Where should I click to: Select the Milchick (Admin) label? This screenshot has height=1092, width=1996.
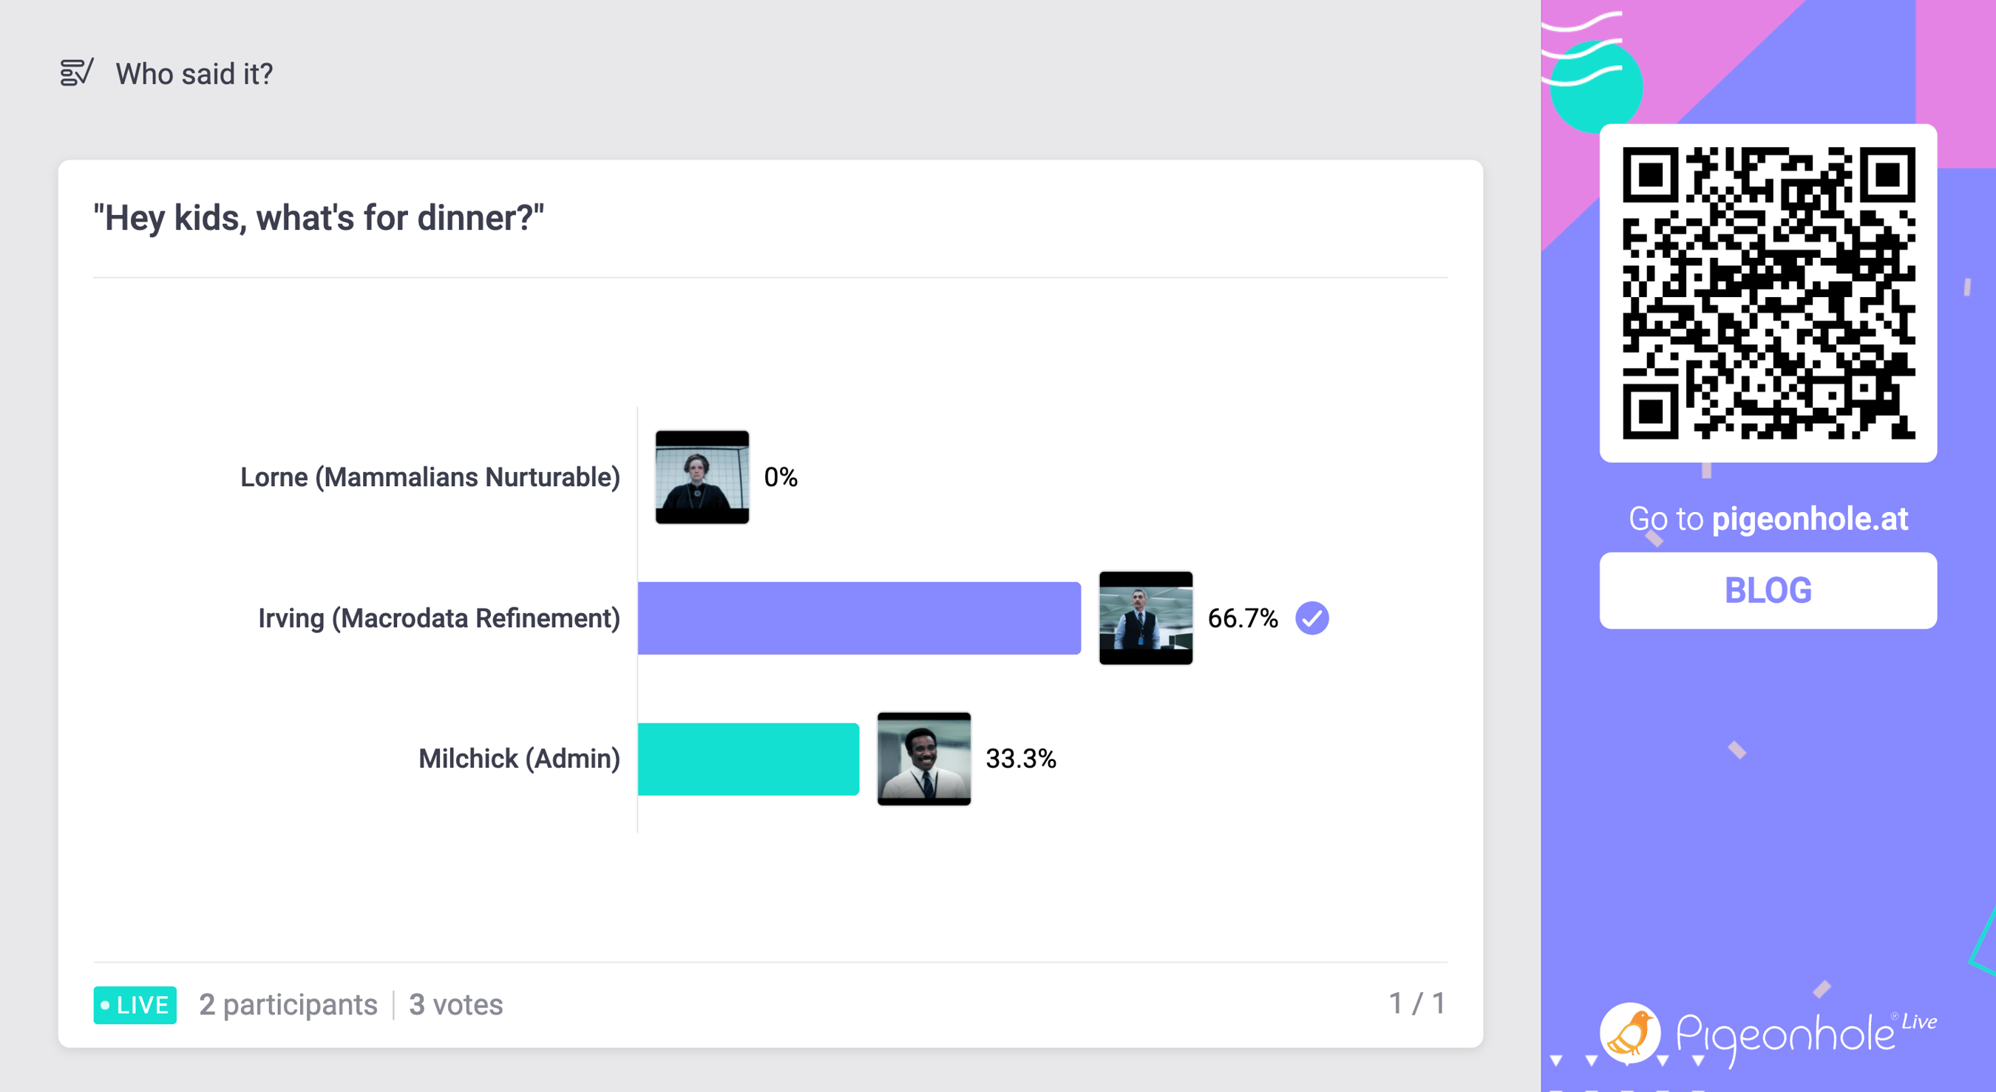tap(519, 759)
